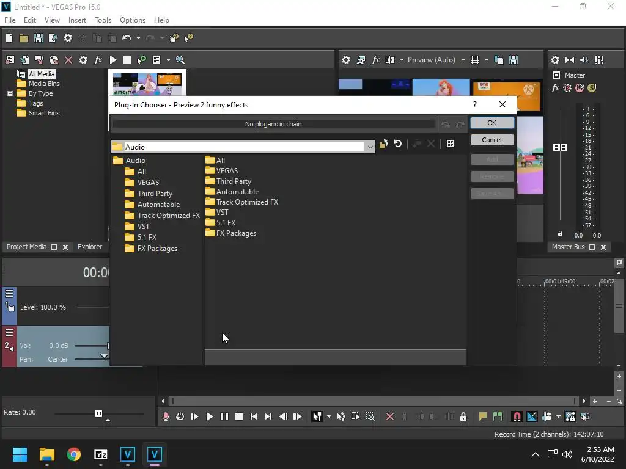Toggle loop playback in transport bar
Screen dimensions: 626x469
coord(180,416)
